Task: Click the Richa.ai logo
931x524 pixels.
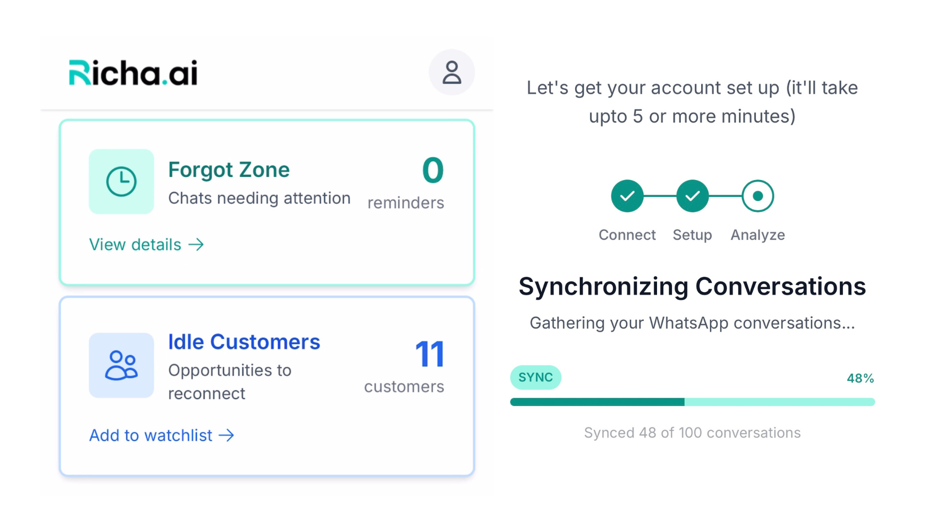Action: click(x=133, y=73)
